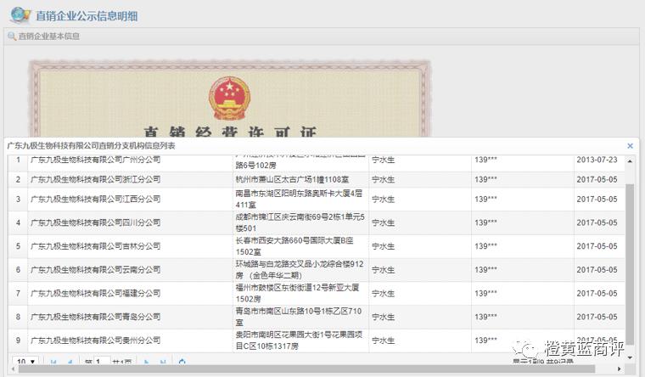Select the 浙江分公司 row
The height and width of the screenshot is (377, 645).
click(95, 180)
